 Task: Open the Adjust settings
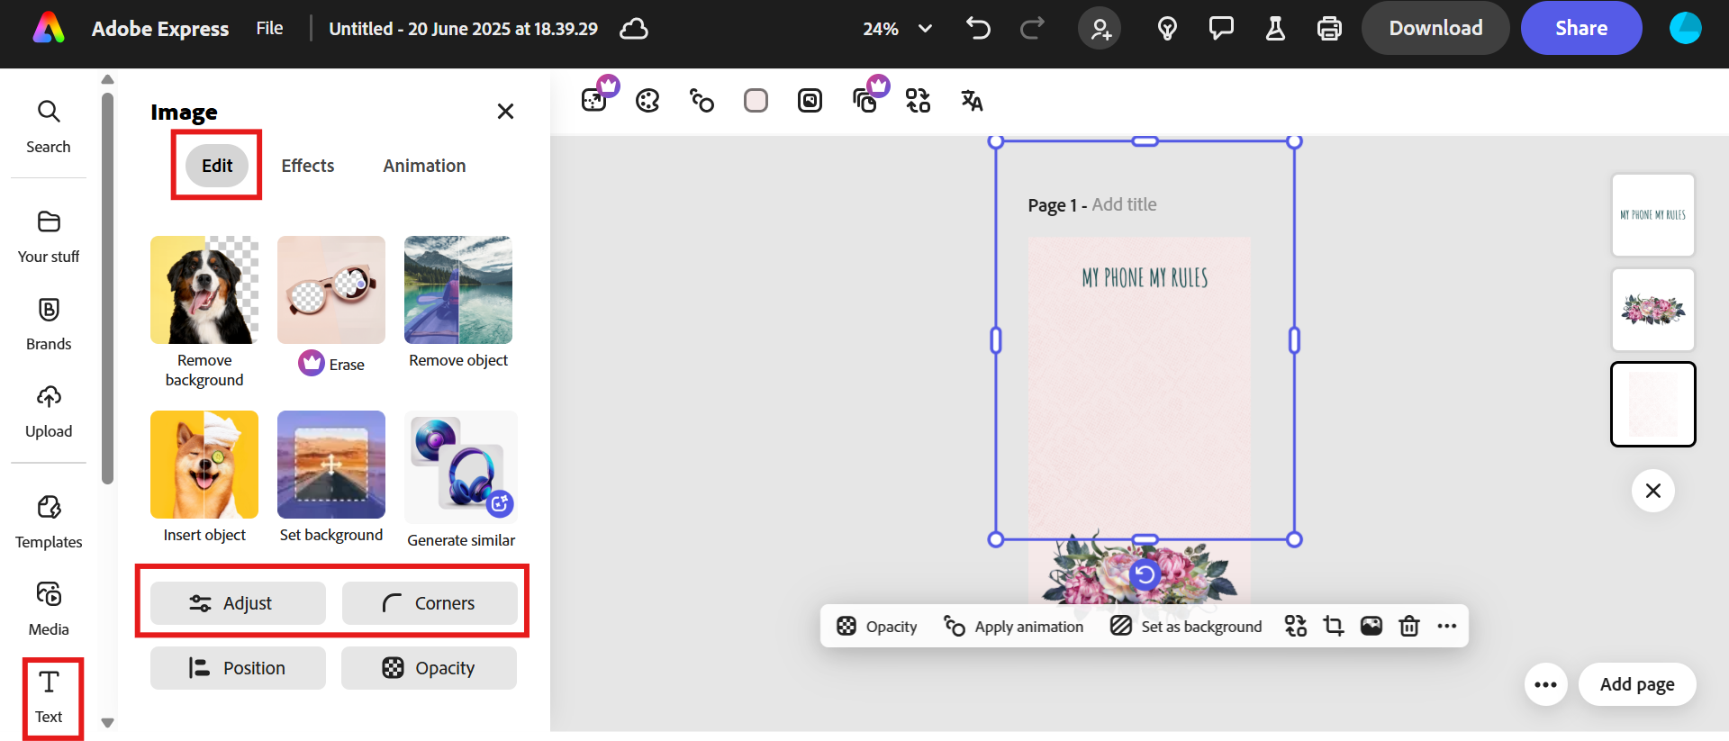click(x=238, y=603)
